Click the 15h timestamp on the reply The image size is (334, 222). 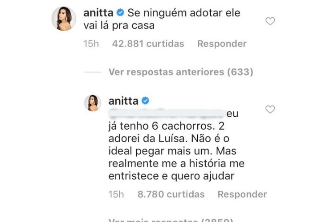[116, 194]
